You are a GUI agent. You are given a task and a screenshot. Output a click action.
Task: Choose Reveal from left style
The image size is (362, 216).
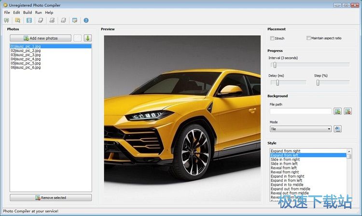click(308, 168)
